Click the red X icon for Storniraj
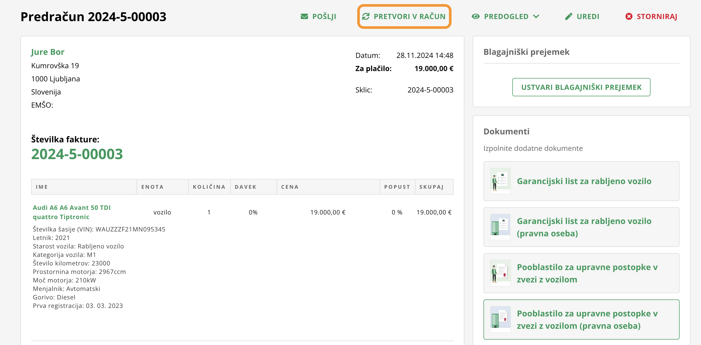701x345 pixels. [629, 16]
